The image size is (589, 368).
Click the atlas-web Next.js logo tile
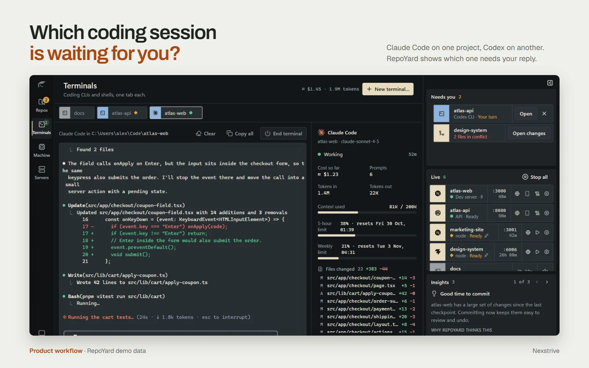(438, 194)
